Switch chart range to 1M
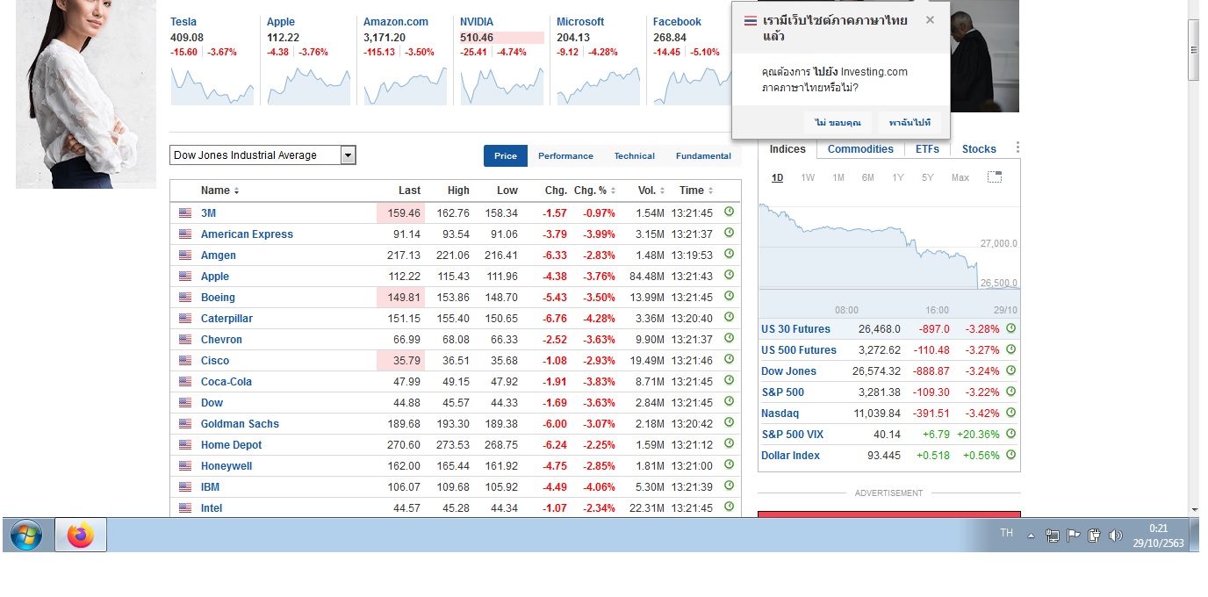 click(x=838, y=177)
